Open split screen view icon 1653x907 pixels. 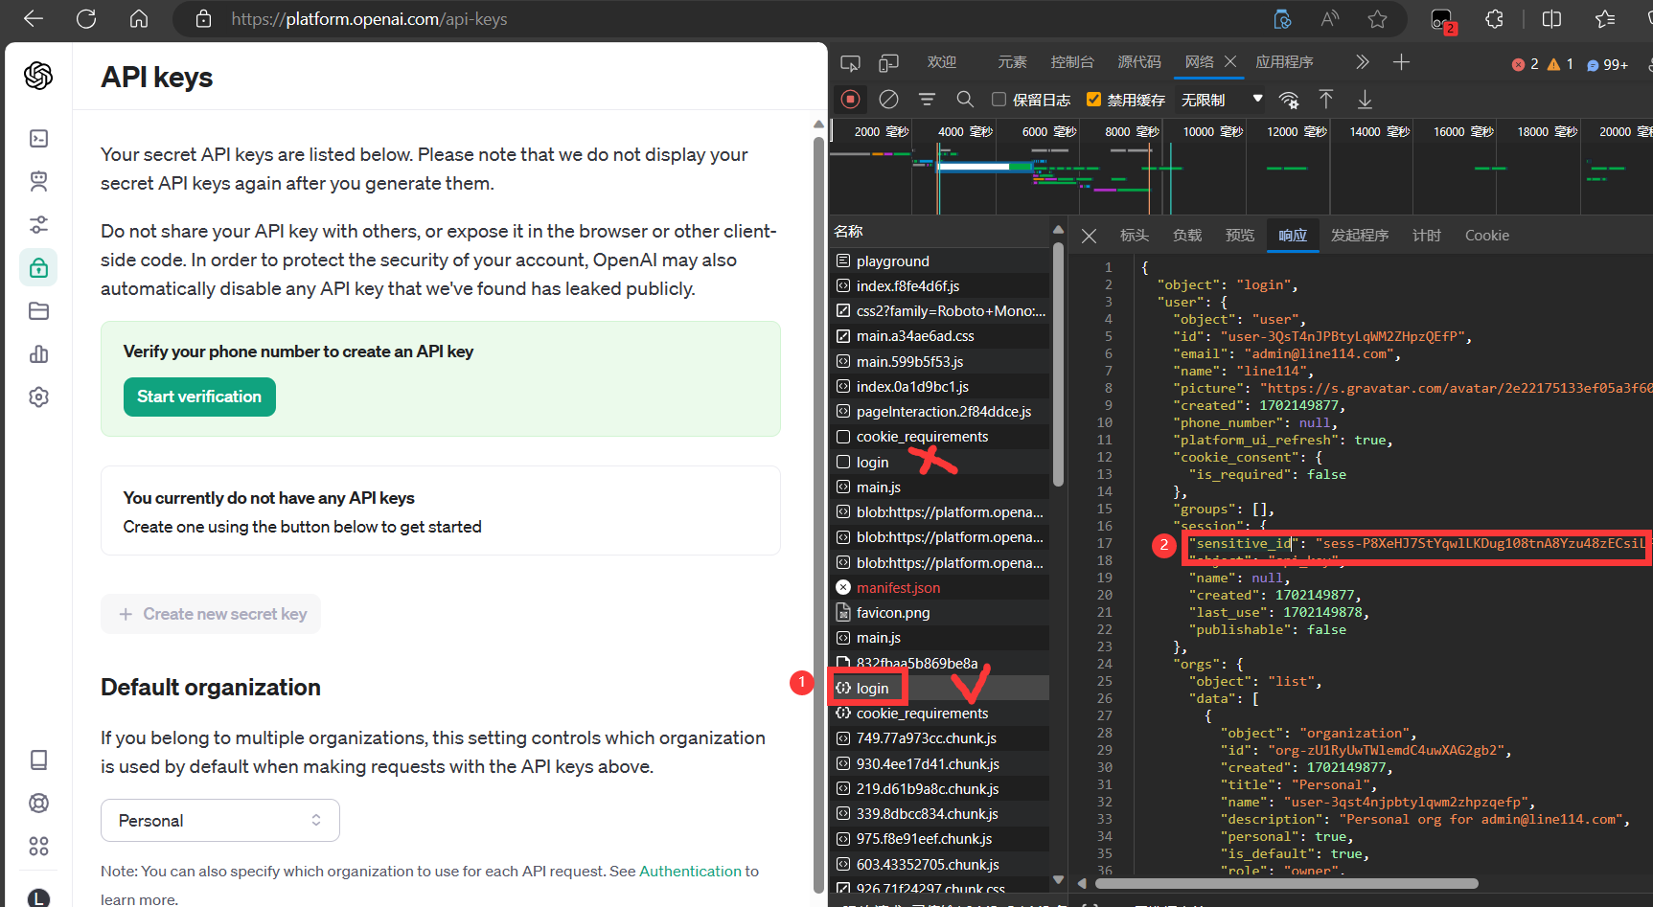[x=1551, y=19]
